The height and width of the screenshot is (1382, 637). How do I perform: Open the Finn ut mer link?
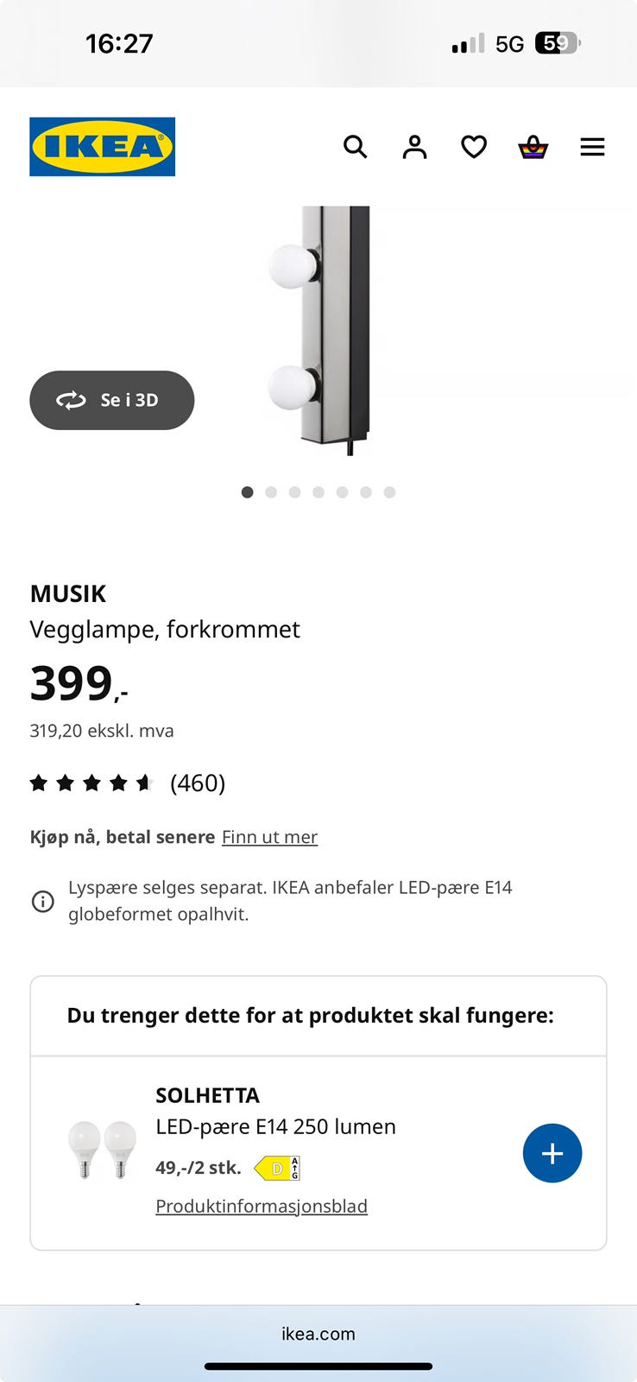click(x=269, y=837)
